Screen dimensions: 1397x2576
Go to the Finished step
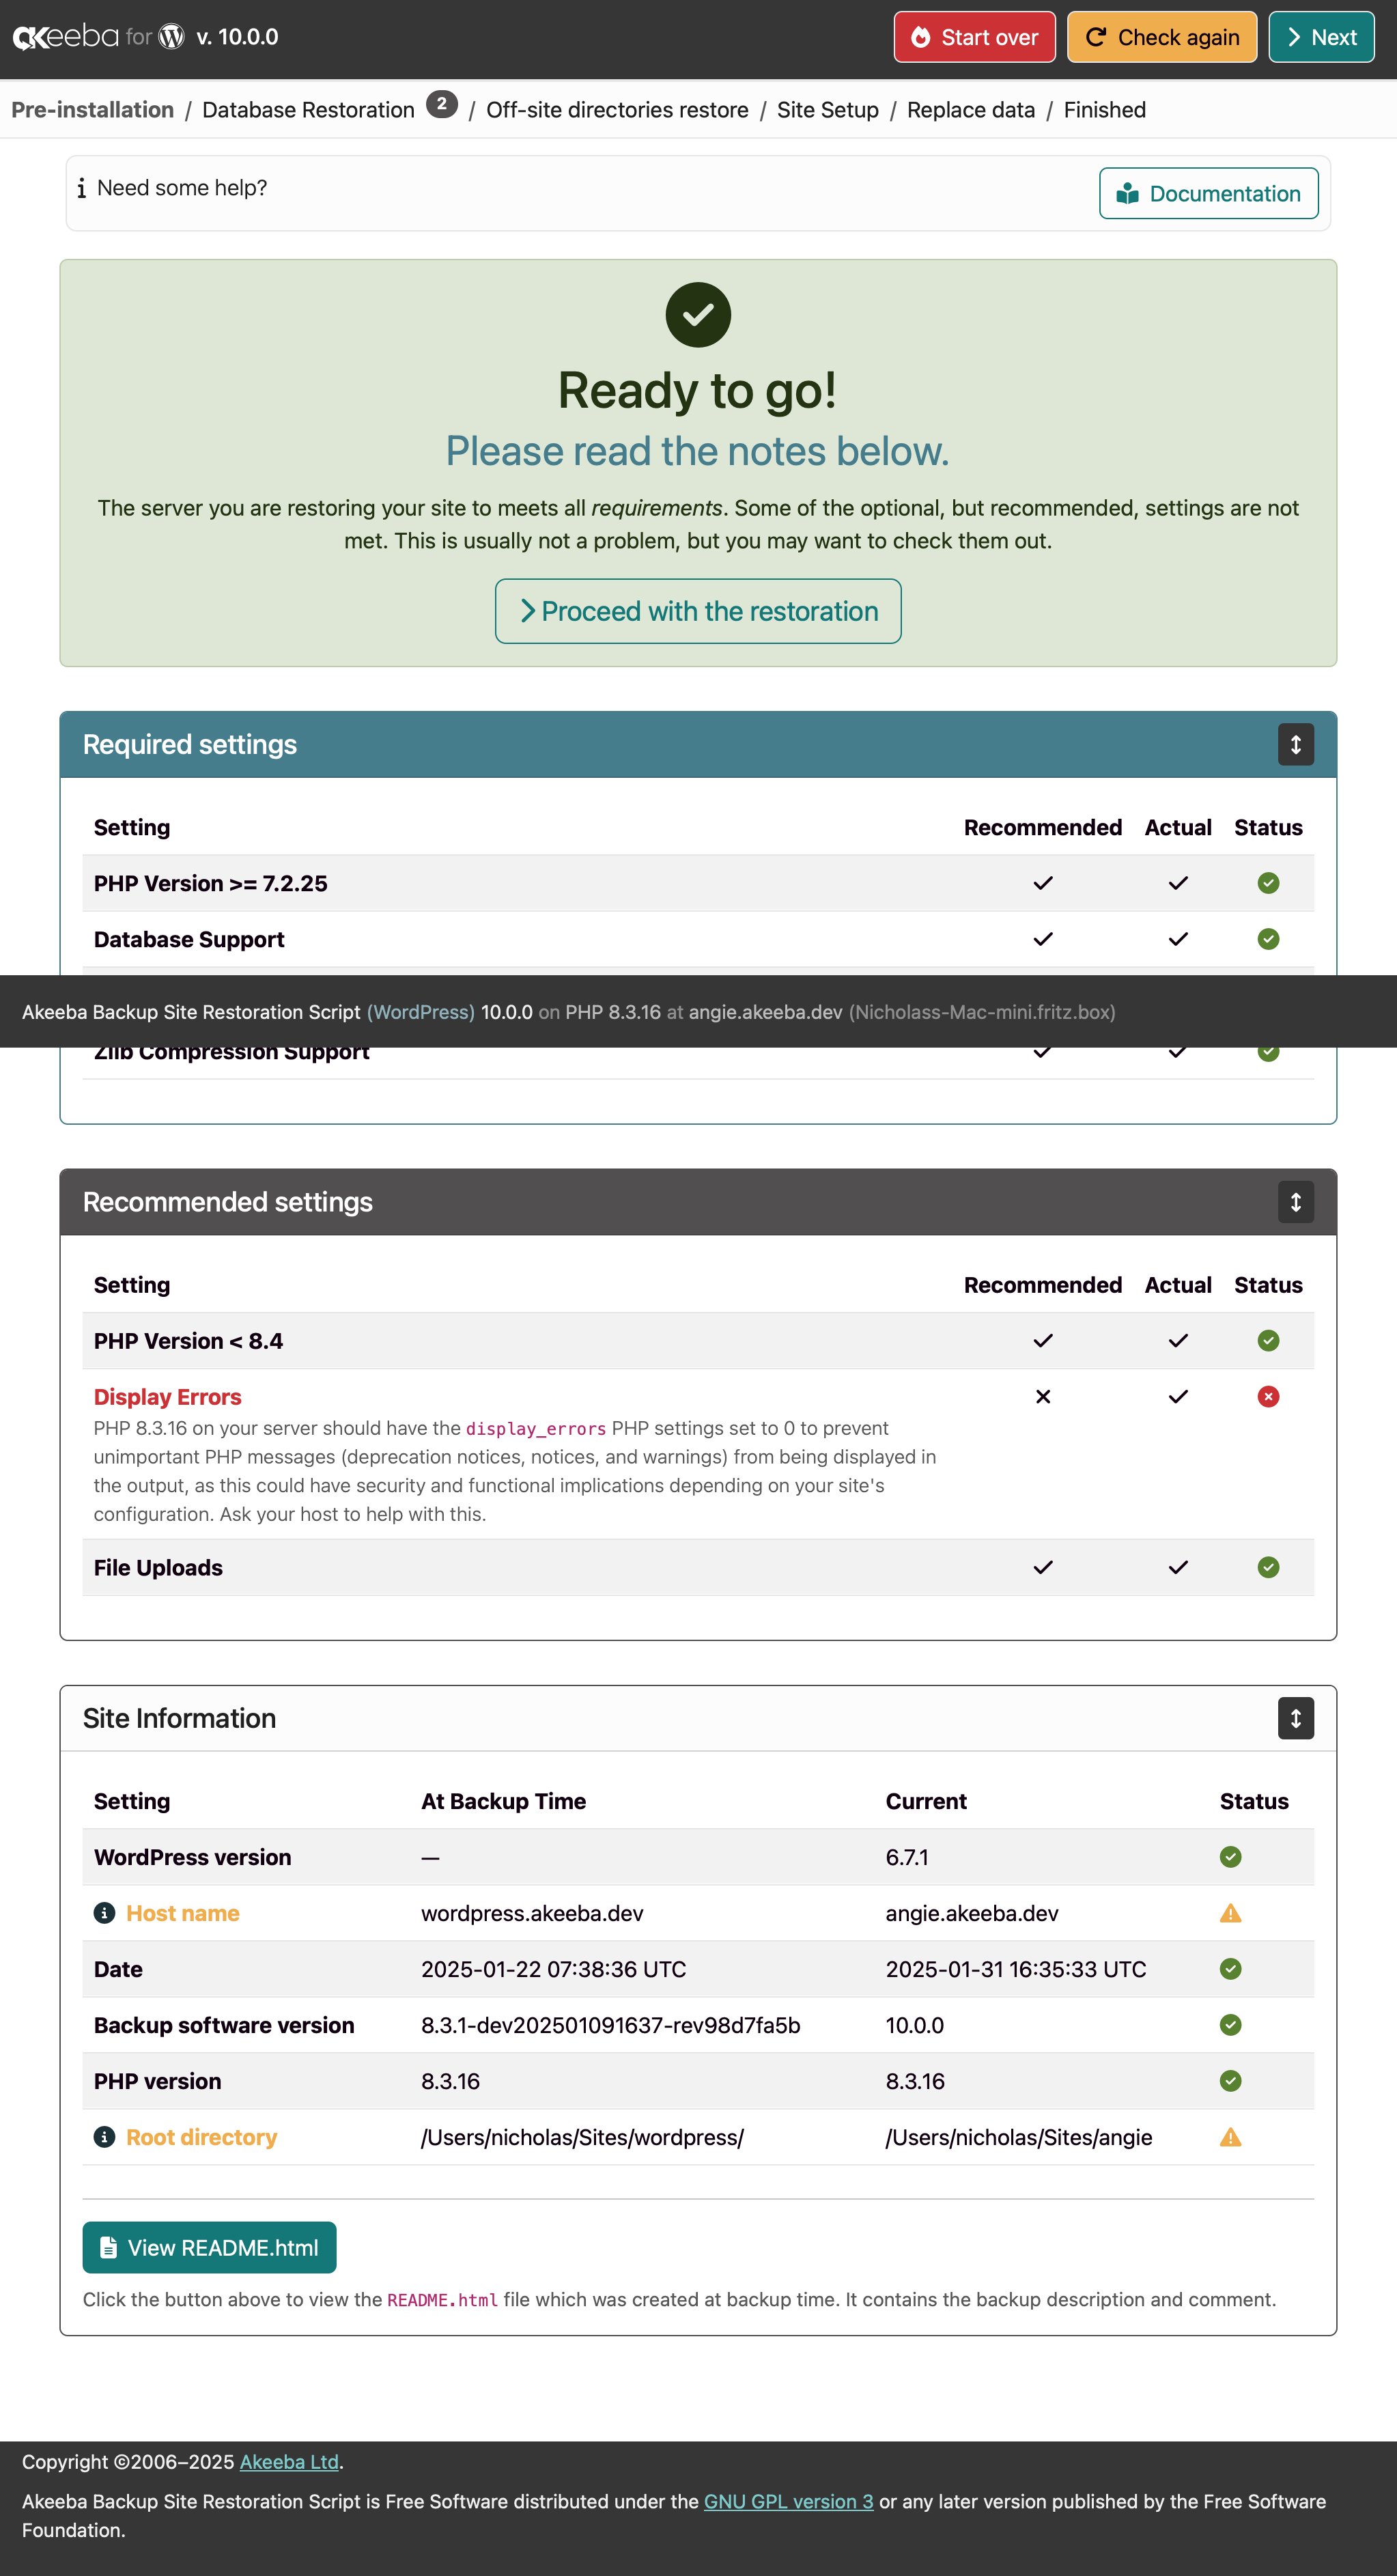pyautogui.click(x=1104, y=110)
